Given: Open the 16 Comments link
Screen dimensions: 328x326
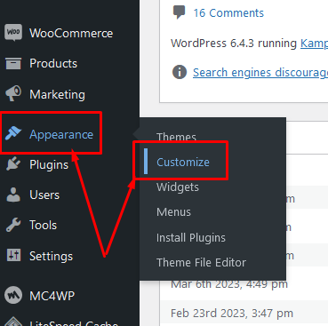Looking at the screenshot, I should click(228, 13).
